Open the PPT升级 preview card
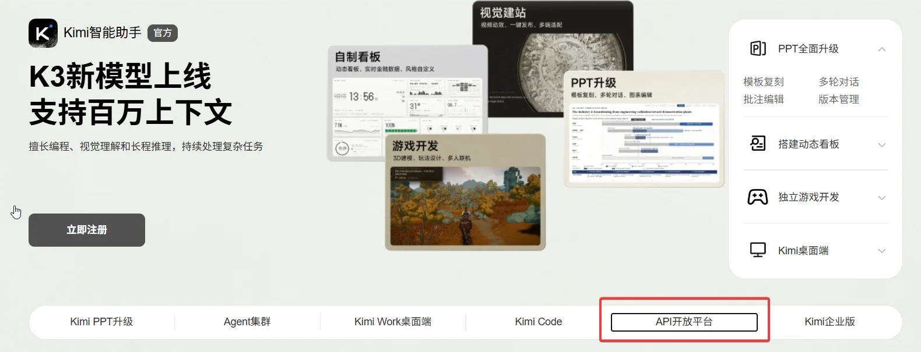921x352 pixels. [x=644, y=129]
